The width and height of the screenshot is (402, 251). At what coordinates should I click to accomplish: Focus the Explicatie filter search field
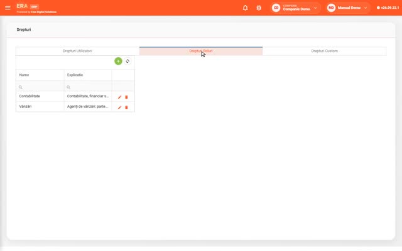coord(88,87)
